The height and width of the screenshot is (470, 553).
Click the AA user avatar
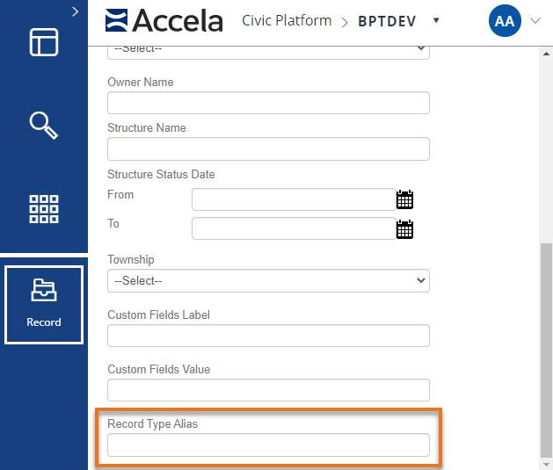[505, 21]
